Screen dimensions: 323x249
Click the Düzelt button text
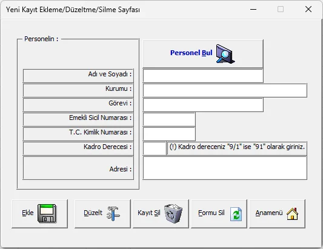pyautogui.click(x=93, y=213)
